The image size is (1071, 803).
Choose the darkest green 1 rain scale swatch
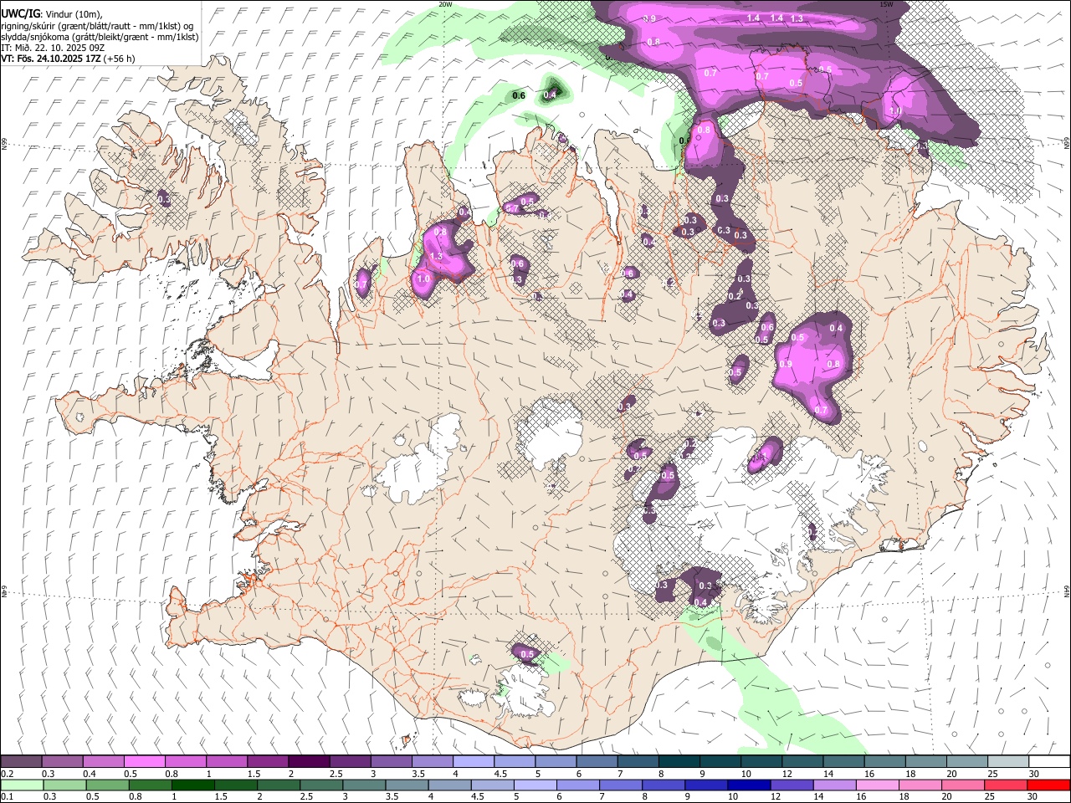point(192,785)
